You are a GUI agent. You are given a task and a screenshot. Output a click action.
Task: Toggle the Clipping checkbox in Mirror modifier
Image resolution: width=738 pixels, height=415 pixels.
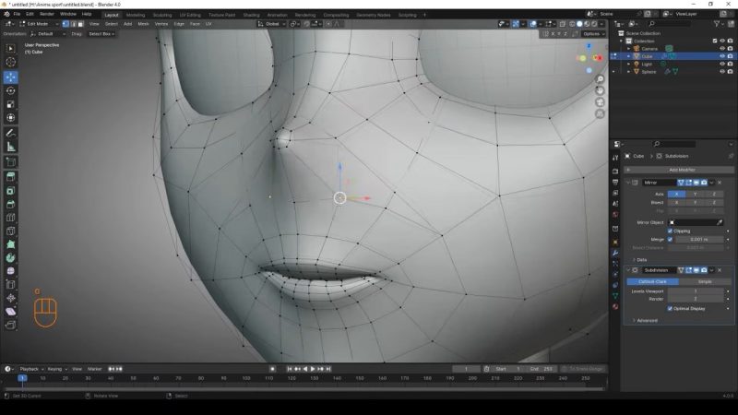click(671, 231)
